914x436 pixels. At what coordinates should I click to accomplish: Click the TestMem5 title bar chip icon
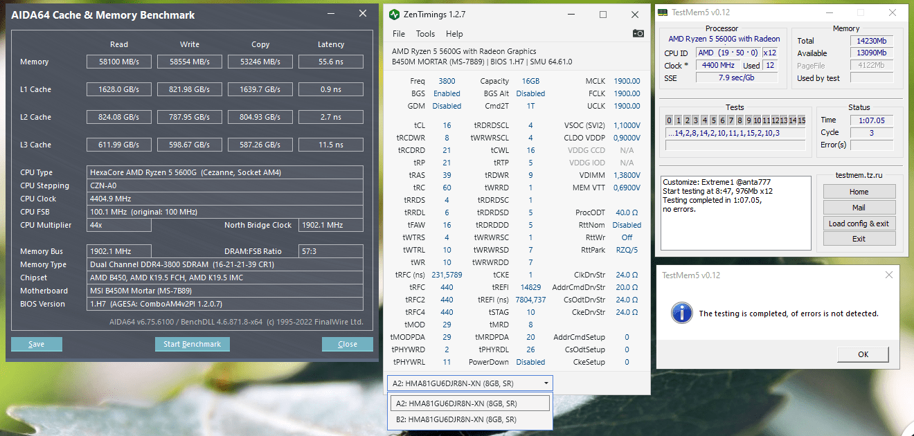pos(663,12)
